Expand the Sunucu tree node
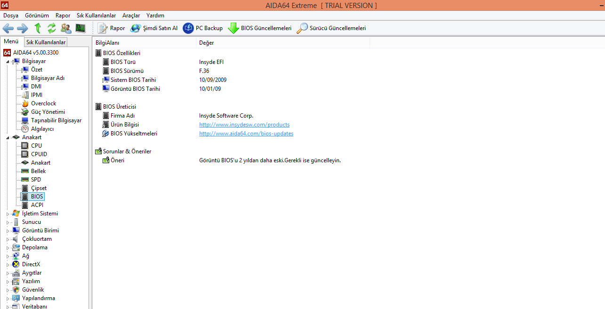 pos(8,222)
